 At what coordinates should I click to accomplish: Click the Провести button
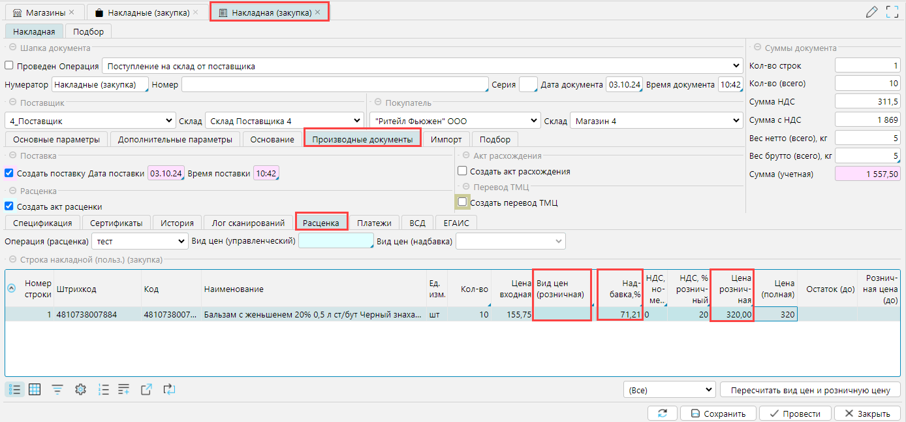click(794, 414)
